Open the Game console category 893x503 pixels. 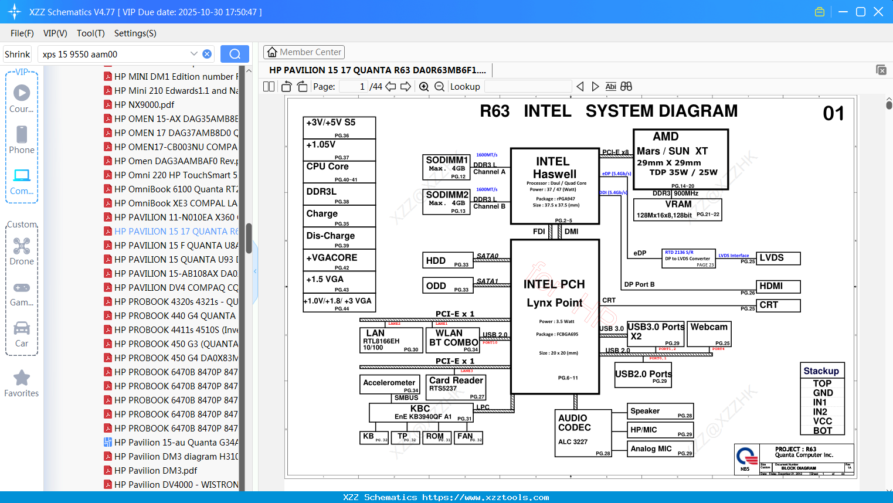tap(22, 293)
